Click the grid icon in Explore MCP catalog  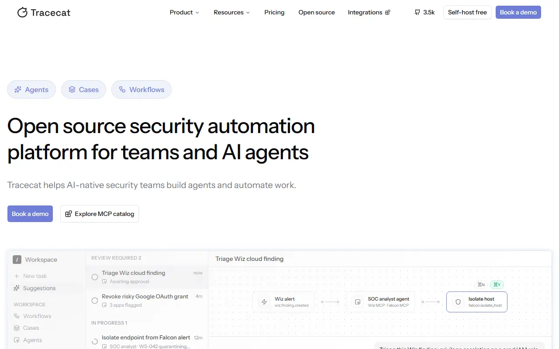coord(69,214)
